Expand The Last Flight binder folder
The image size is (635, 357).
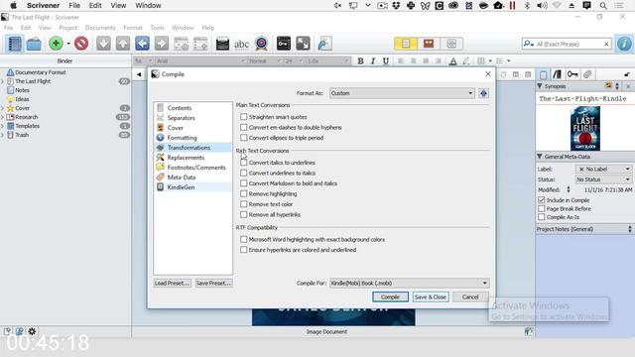(3, 81)
